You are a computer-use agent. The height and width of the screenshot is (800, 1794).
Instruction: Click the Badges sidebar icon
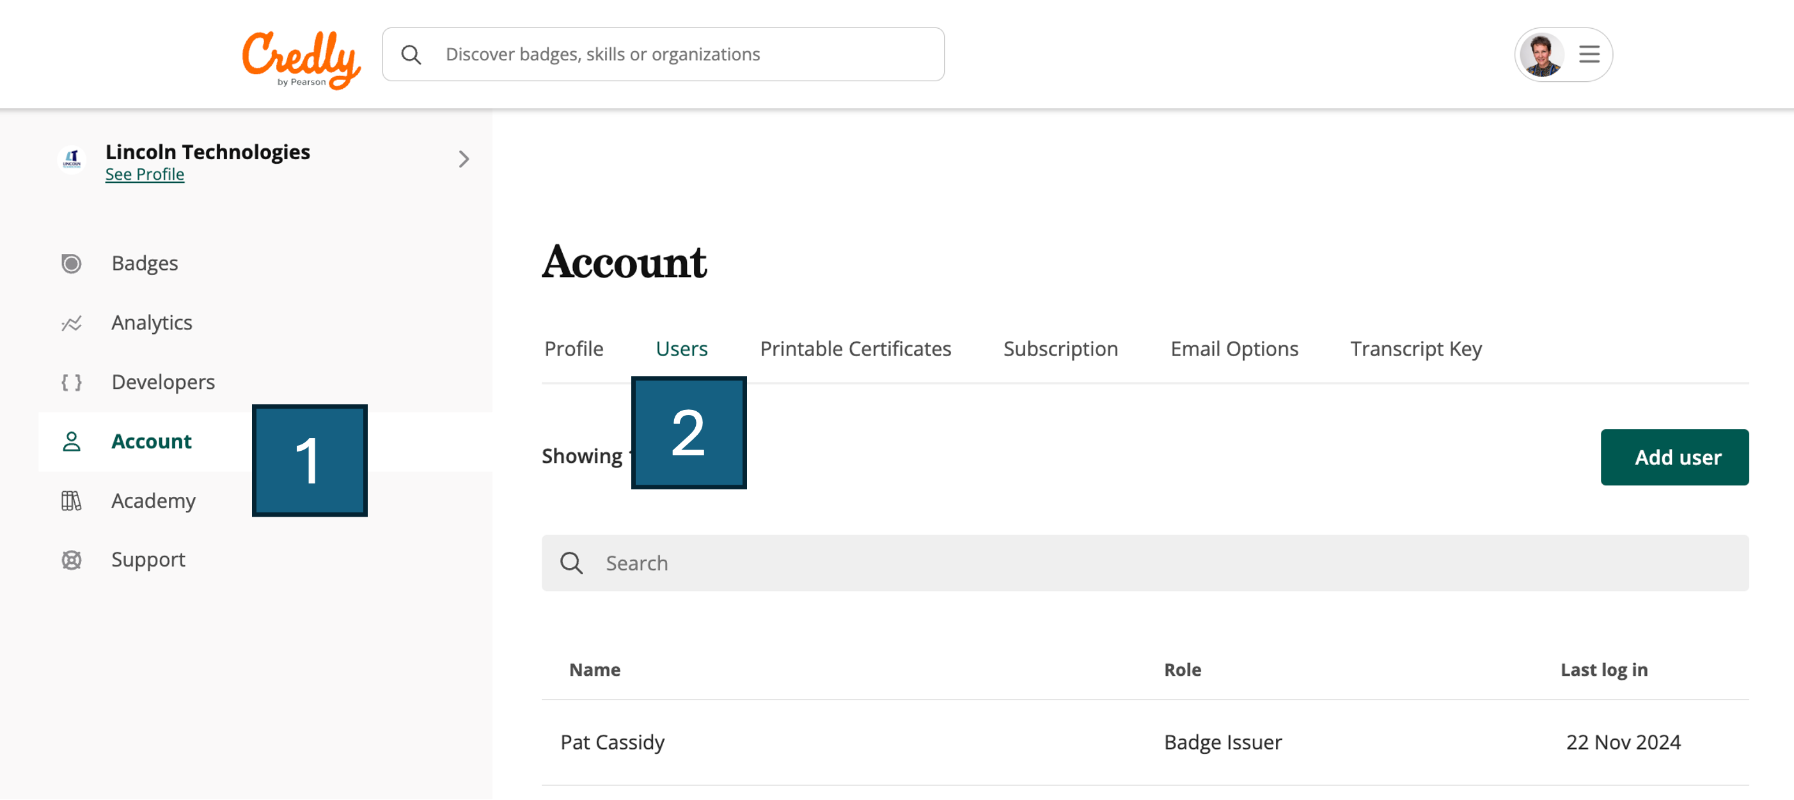coord(72,264)
